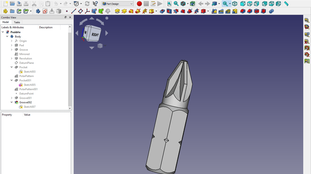
Task: Collapse the Pocket001 tree node
Action: (12, 80)
